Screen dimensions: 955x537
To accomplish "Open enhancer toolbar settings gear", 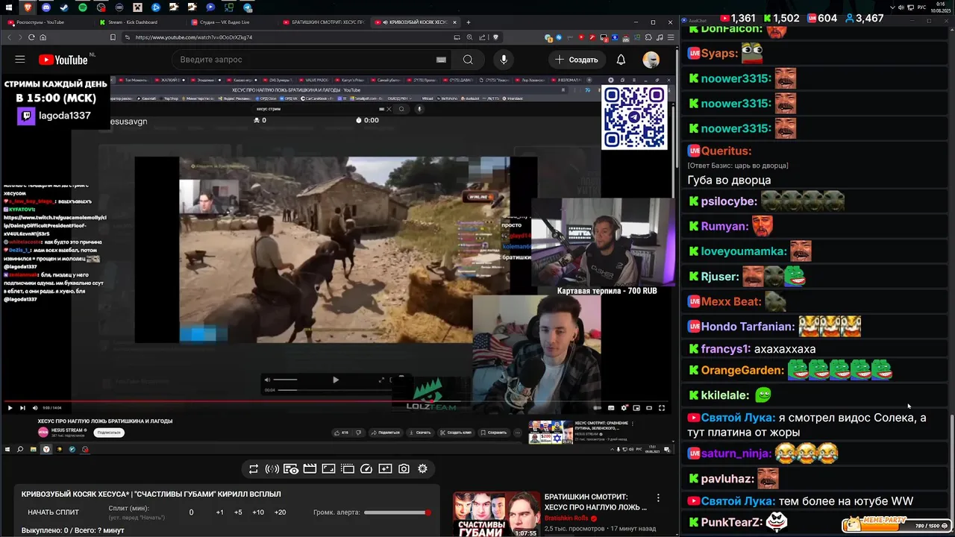I will (x=422, y=469).
